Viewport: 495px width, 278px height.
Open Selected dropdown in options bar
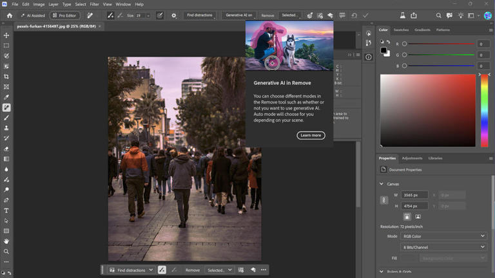click(x=290, y=15)
